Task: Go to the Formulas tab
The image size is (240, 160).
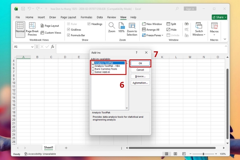Action: tap(86, 17)
